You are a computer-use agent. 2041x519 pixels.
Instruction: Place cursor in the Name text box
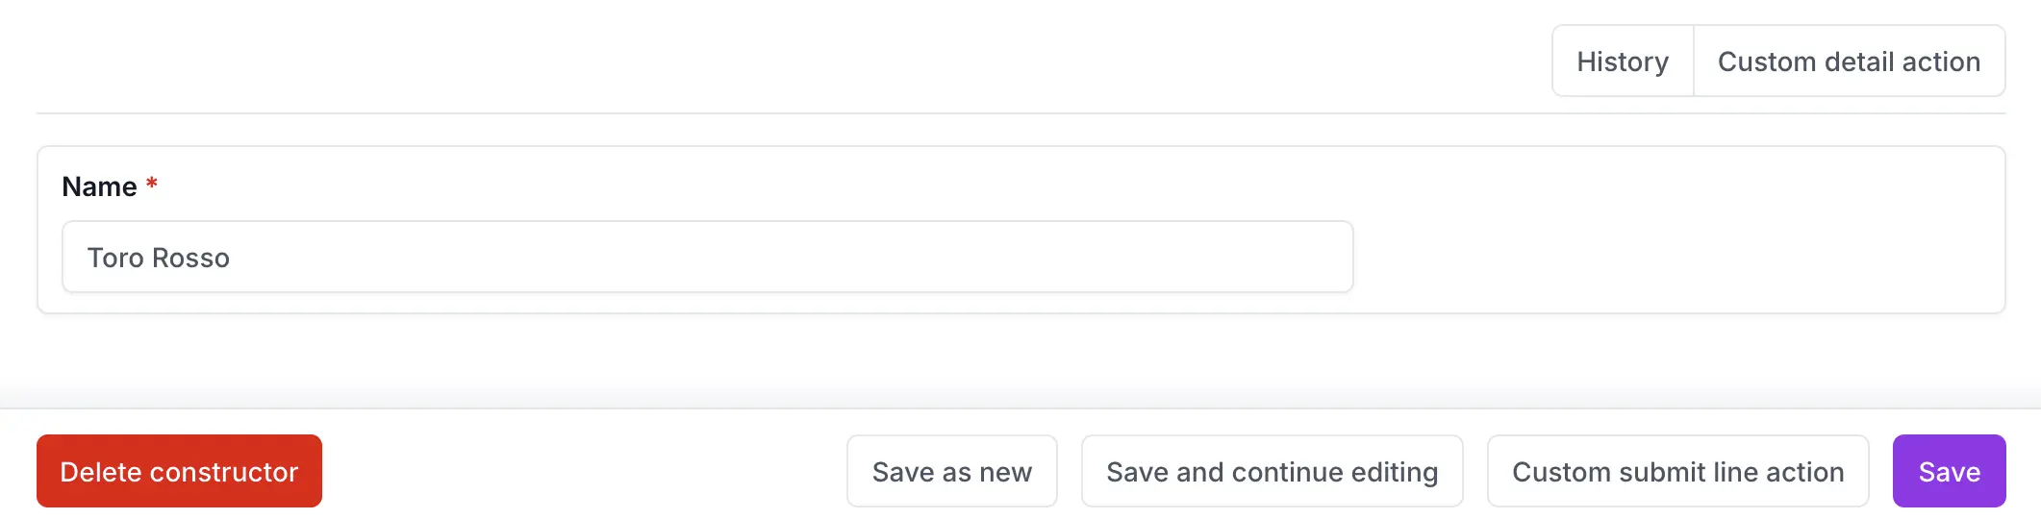707,258
